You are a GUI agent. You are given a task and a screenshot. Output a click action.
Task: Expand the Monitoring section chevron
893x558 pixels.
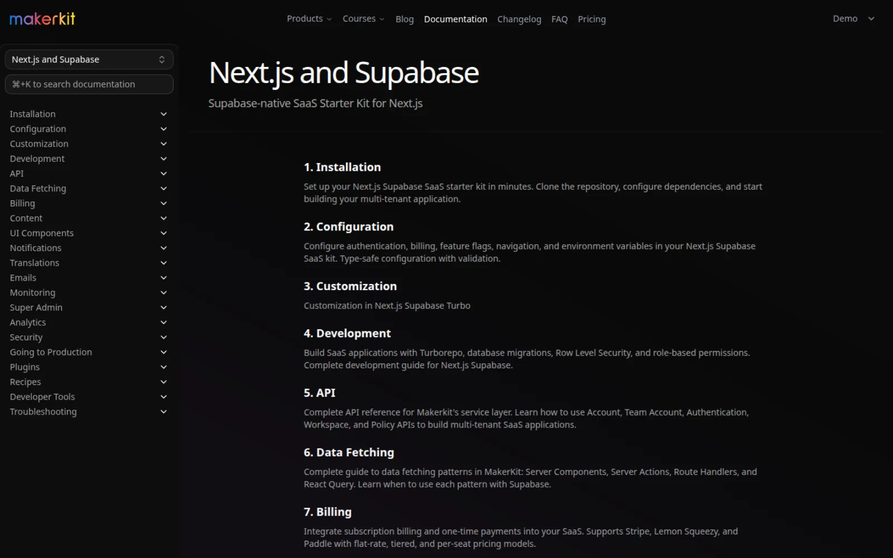[x=164, y=292]
